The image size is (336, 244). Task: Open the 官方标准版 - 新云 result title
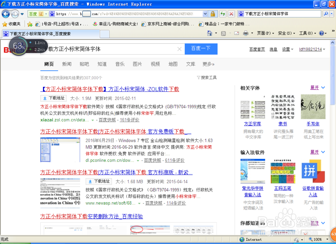click(116, 172)
